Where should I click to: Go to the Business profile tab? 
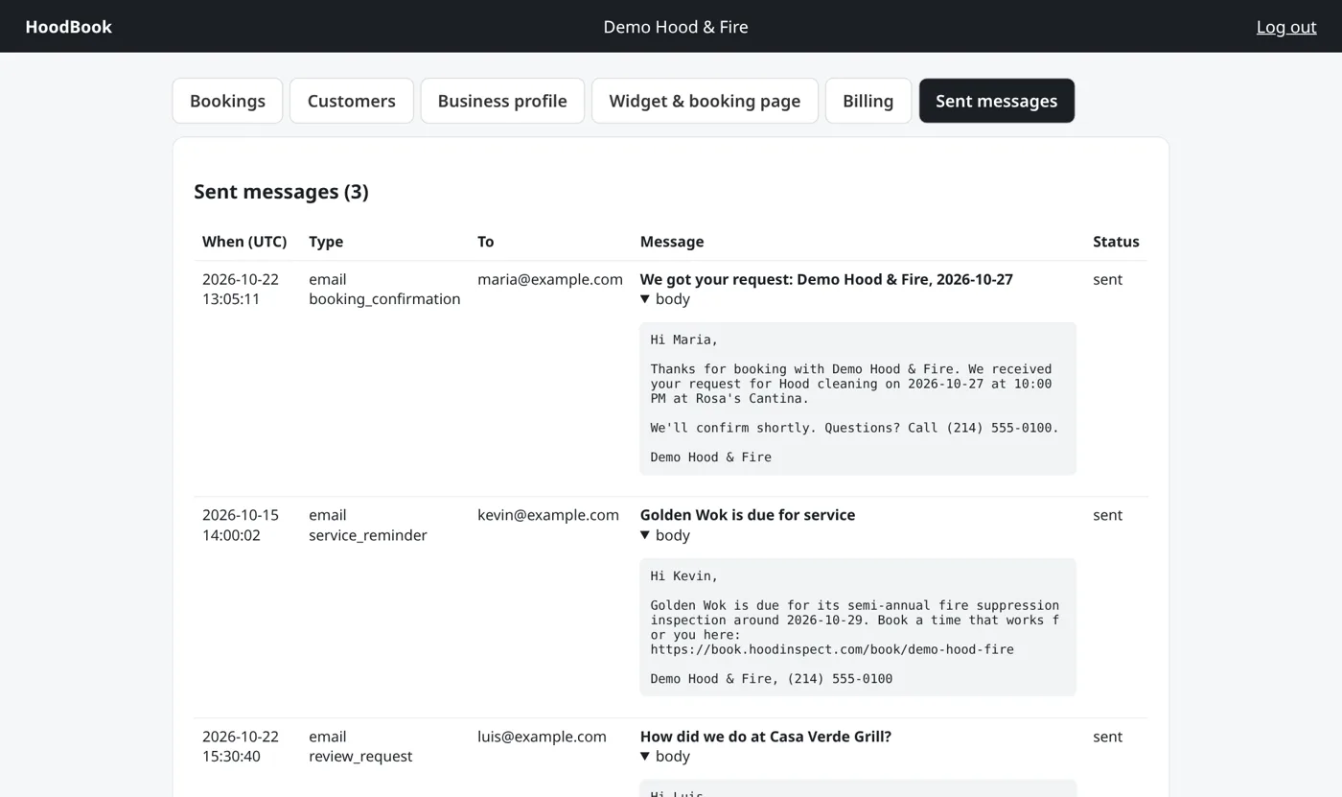click(502, 101)
